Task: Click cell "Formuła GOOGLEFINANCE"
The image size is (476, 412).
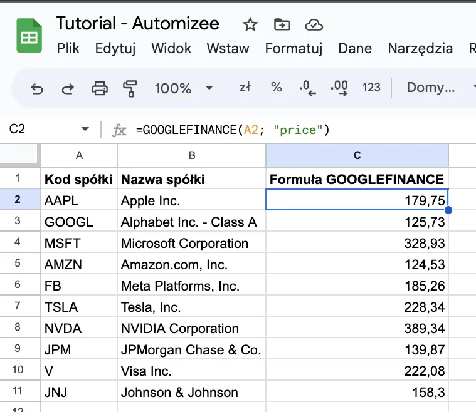Action: point(357,178)
